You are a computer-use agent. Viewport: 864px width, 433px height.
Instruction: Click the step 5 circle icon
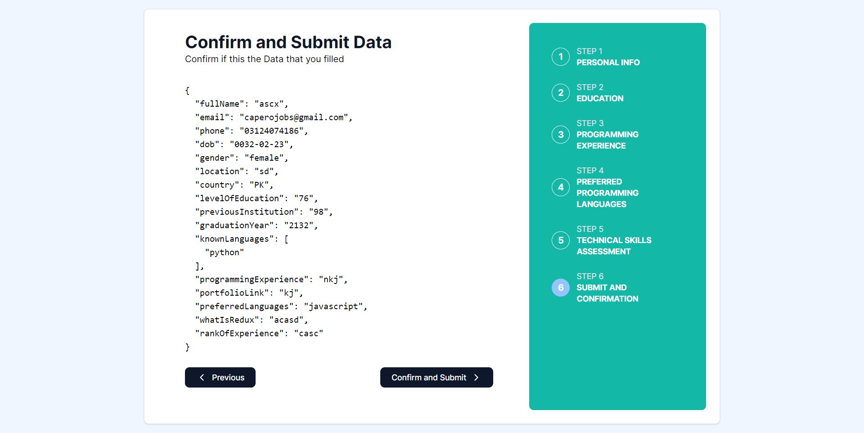point(561,240)
